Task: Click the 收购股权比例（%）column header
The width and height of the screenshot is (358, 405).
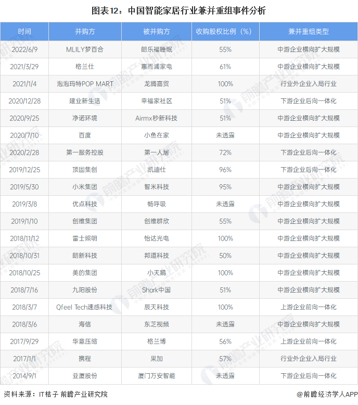Action: coord(225,32)
